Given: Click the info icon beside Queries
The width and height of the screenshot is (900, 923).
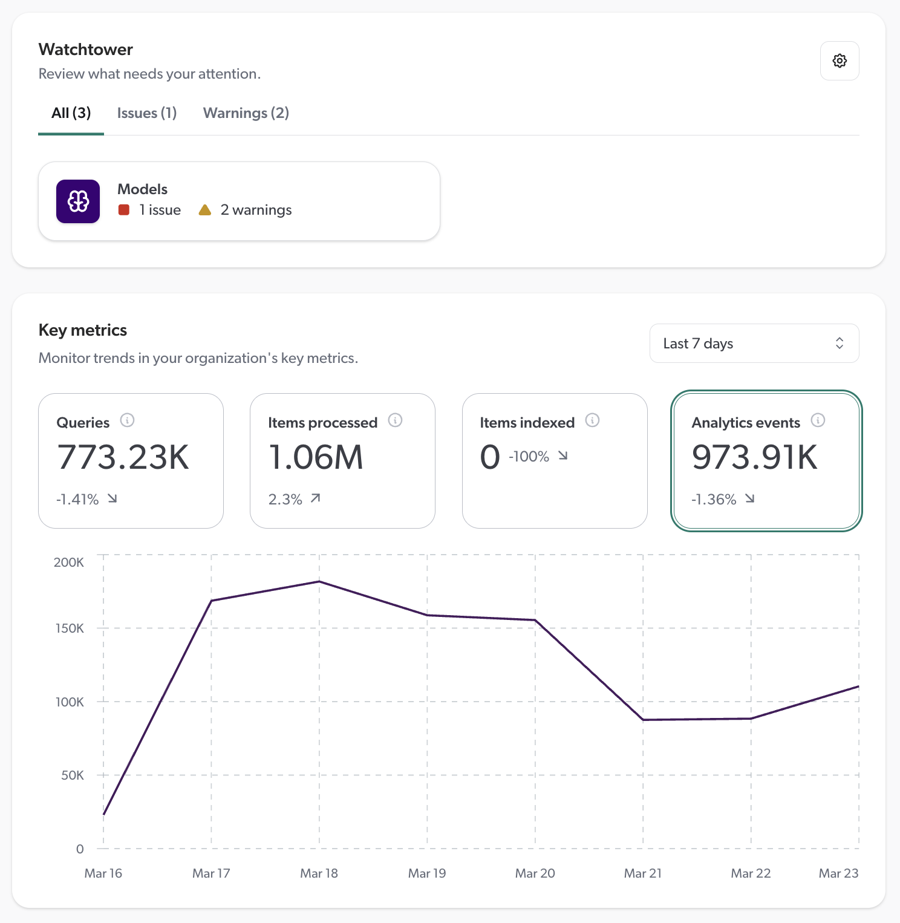Looking at the screenshot, I should pyautogui.click(x=128, y=420).
